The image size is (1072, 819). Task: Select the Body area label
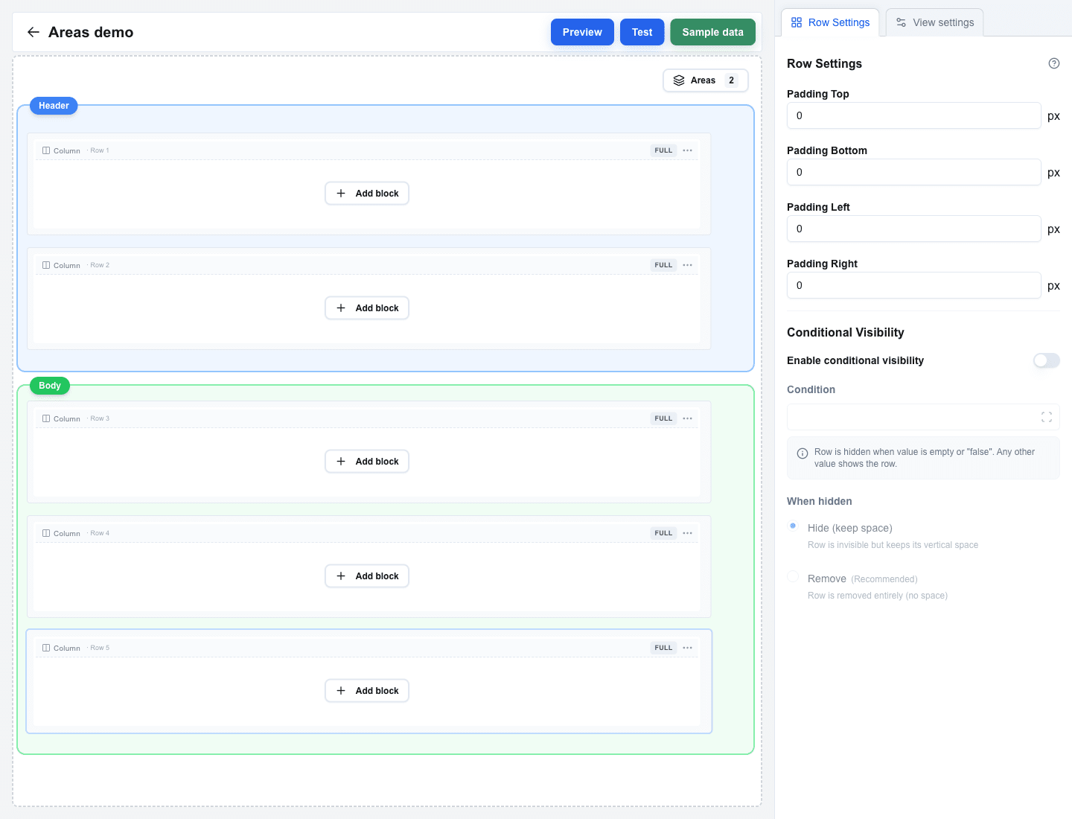[50, 386]
